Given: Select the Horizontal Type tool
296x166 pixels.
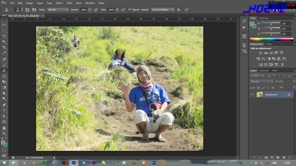Looking at the screenshot, I should pos(4,111).
